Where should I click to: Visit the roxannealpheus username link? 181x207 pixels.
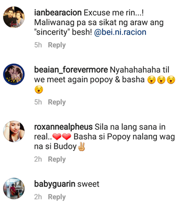[63, 127]
